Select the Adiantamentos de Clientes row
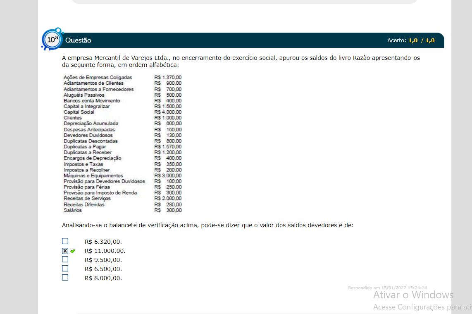This screenshot has height=314, width=472. [122, 83]
